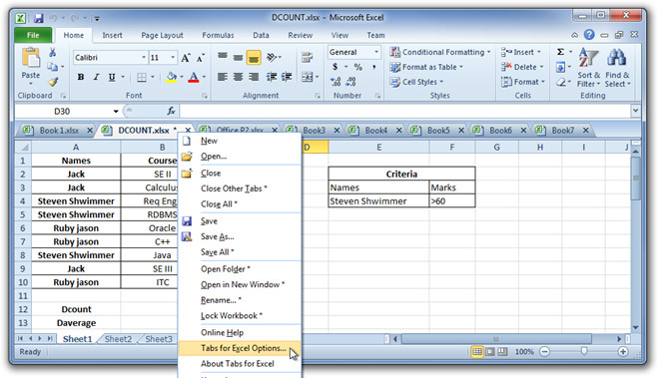Toggle Middle Align vertical alignment
The width and height of the screenshot is (659, 378).
tap(238, 58)
